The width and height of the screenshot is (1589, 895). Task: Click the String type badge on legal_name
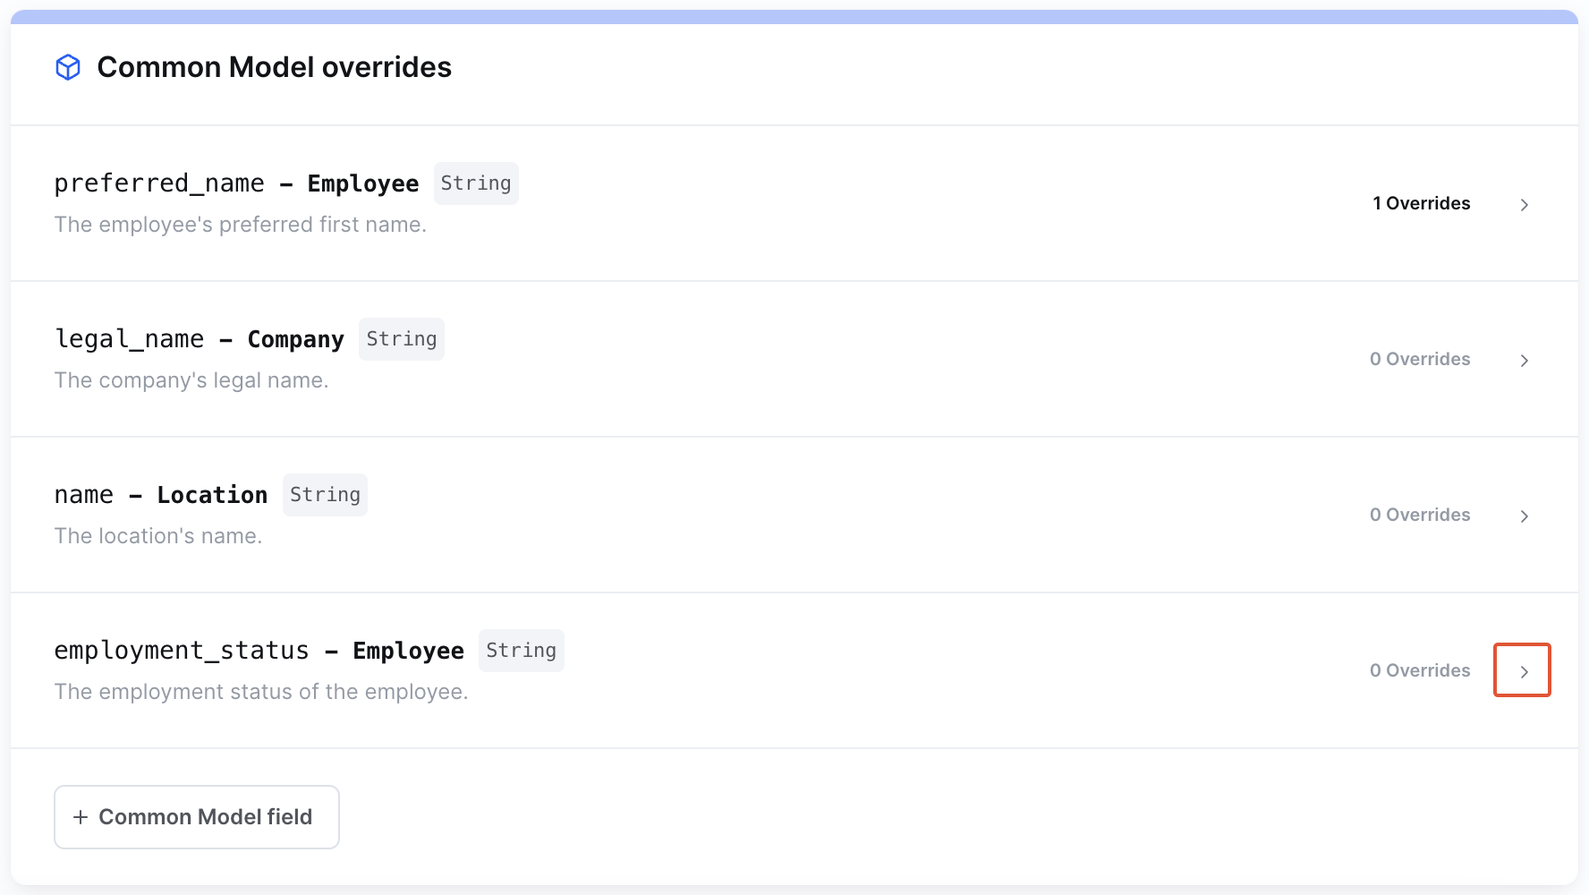pos(402,339)
